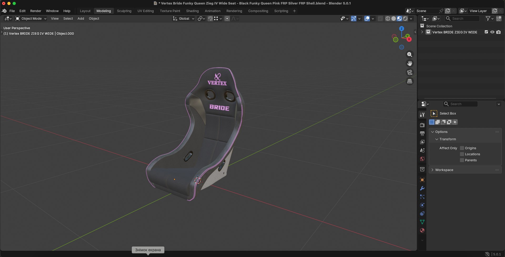505x257 pixels.
Task: Open the Global transform orientation dropdown
Action: (x=183, y=18)
